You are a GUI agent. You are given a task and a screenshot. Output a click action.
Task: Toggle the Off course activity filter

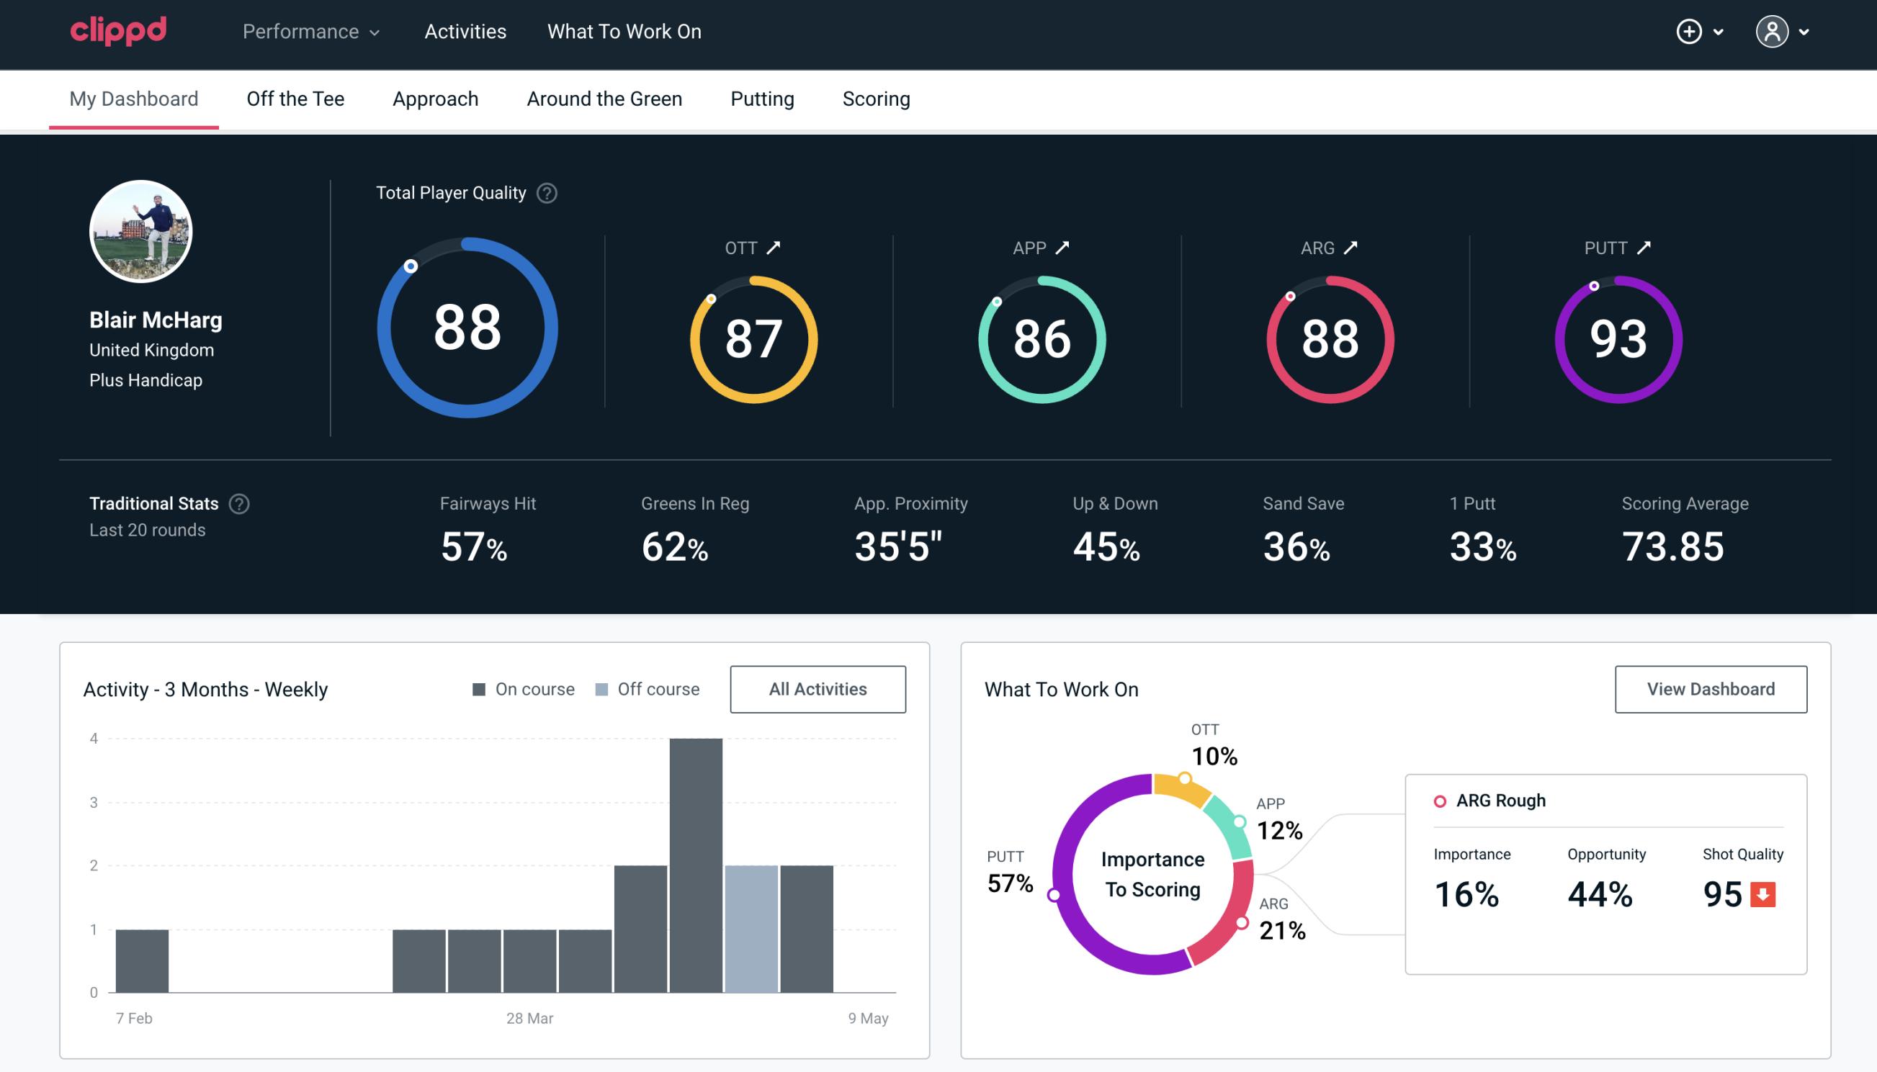[x=647, y=689]
